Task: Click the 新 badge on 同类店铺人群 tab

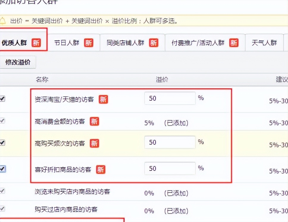Action: pos(154,43)
